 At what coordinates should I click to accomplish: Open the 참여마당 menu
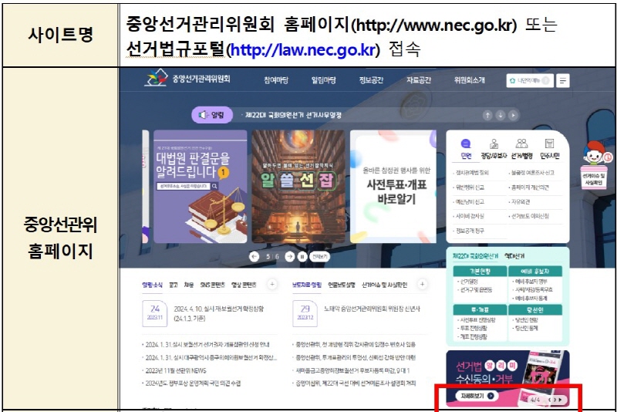pyautogui.click(x=276, y=80)
